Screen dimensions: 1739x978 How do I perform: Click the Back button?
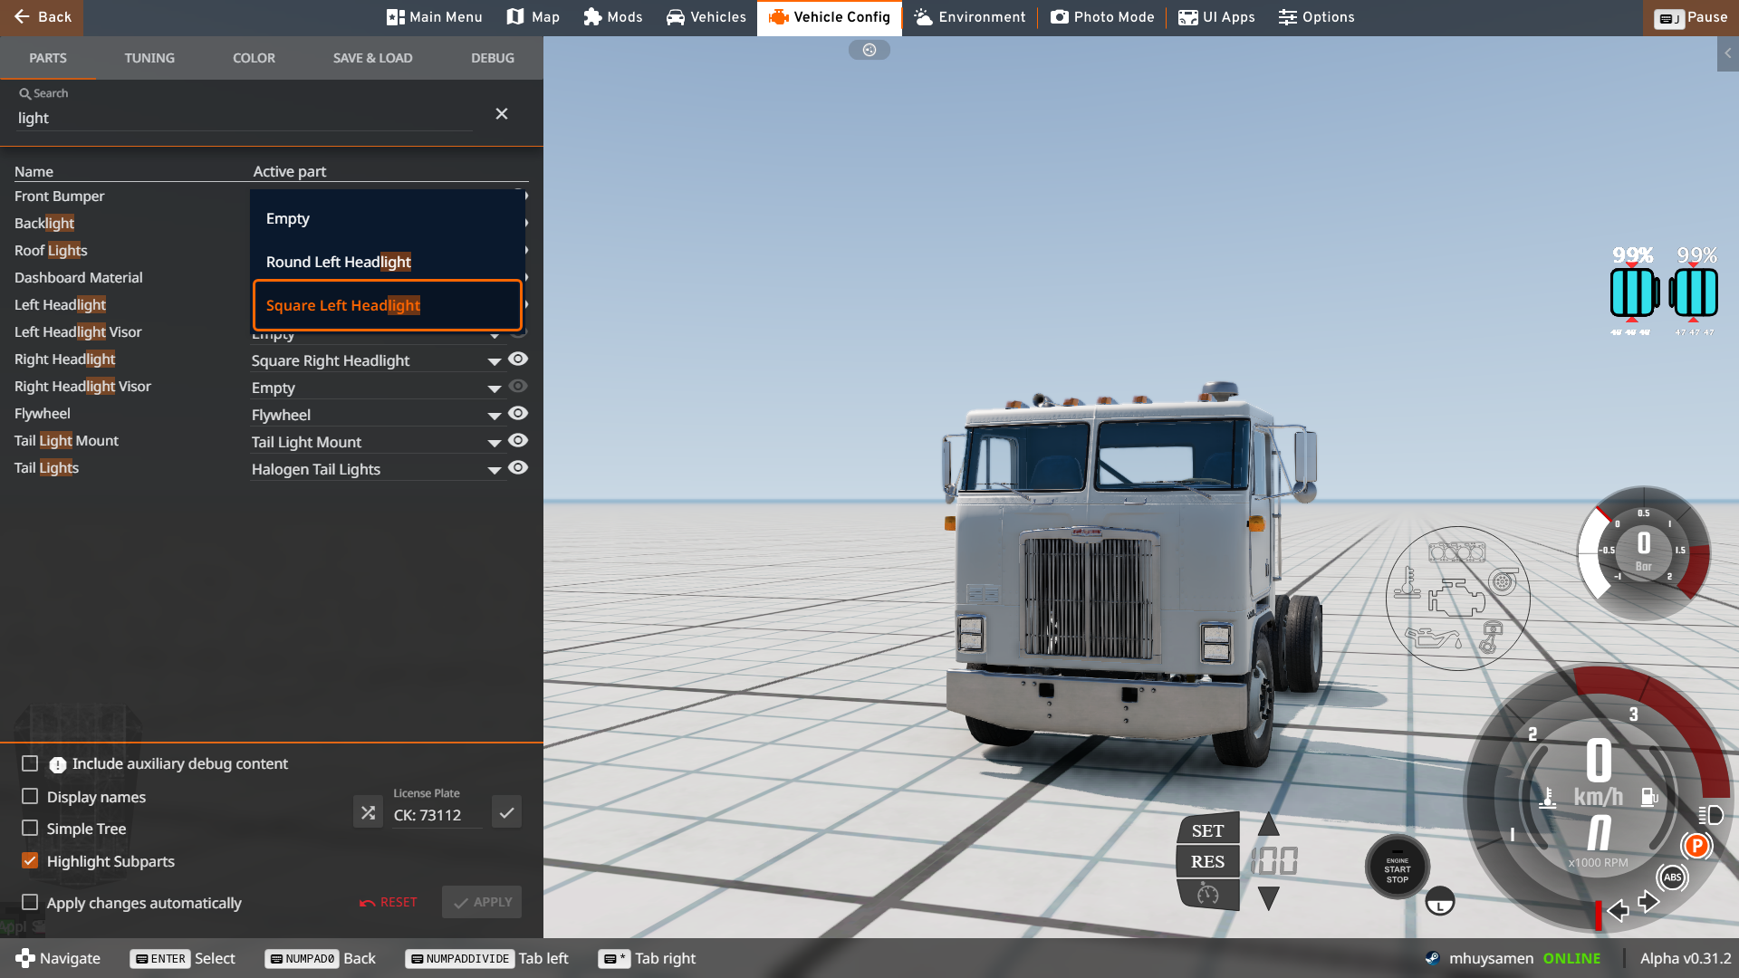click(42, 17)
